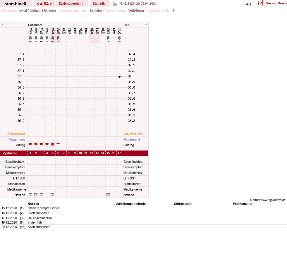Open the Statistik tab

[x=99, y=4]
